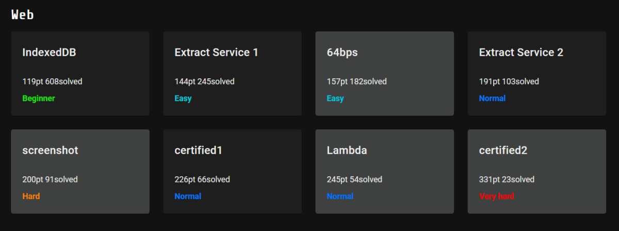The image size is (619, 231).
Task: Click the Web category heading
Action: 23,15
